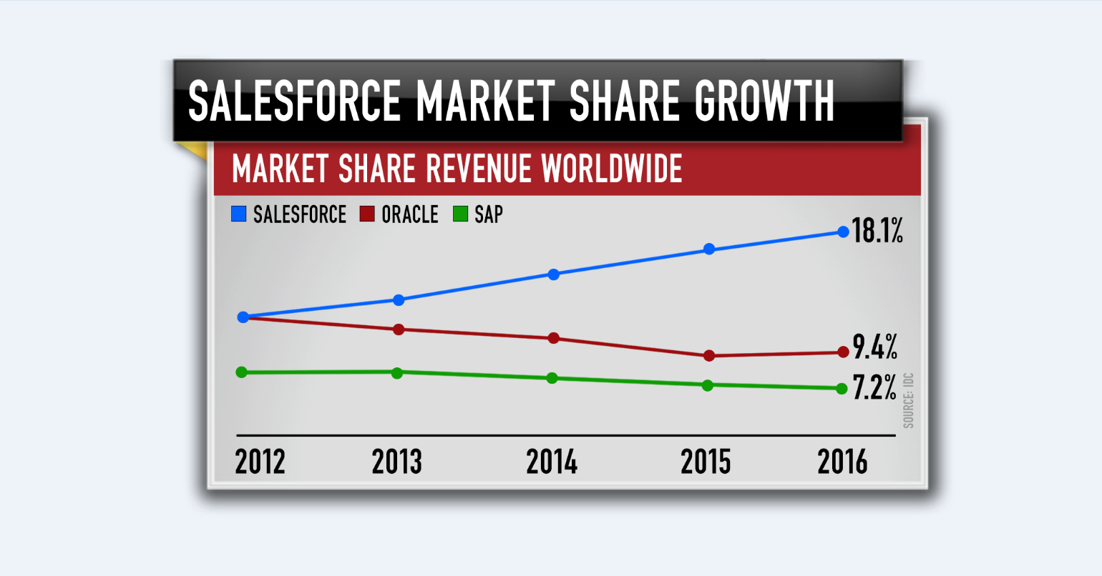Select the blue Salesforce data point for 2013

click(x=399, y=300)
